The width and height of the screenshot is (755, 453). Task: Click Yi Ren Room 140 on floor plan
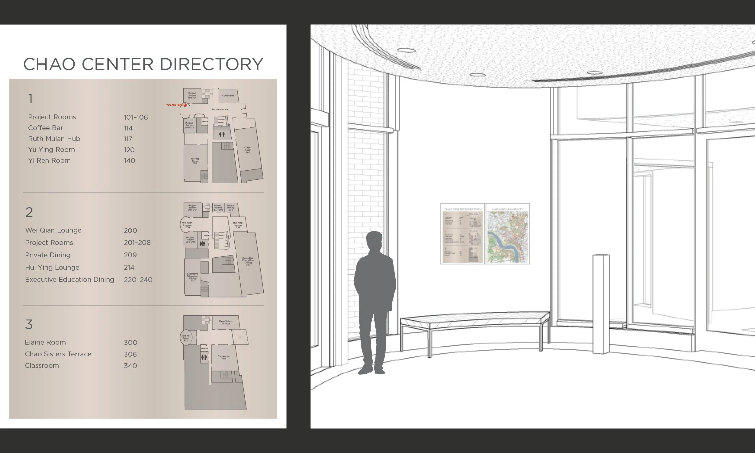[x=248, y=150]
